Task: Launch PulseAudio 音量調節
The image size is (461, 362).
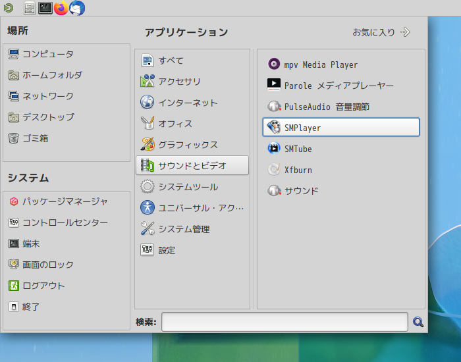Action: [x=341, y=107]
